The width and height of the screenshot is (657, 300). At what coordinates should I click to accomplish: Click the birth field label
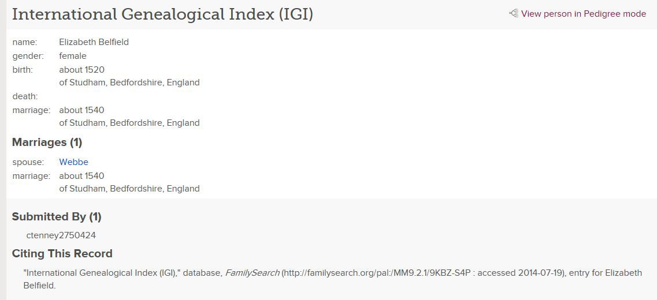click(x=23, y=70)
